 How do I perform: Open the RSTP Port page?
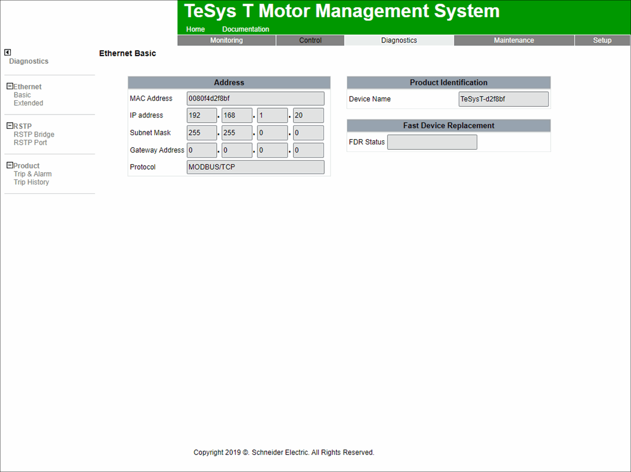(x=30, y=143)
